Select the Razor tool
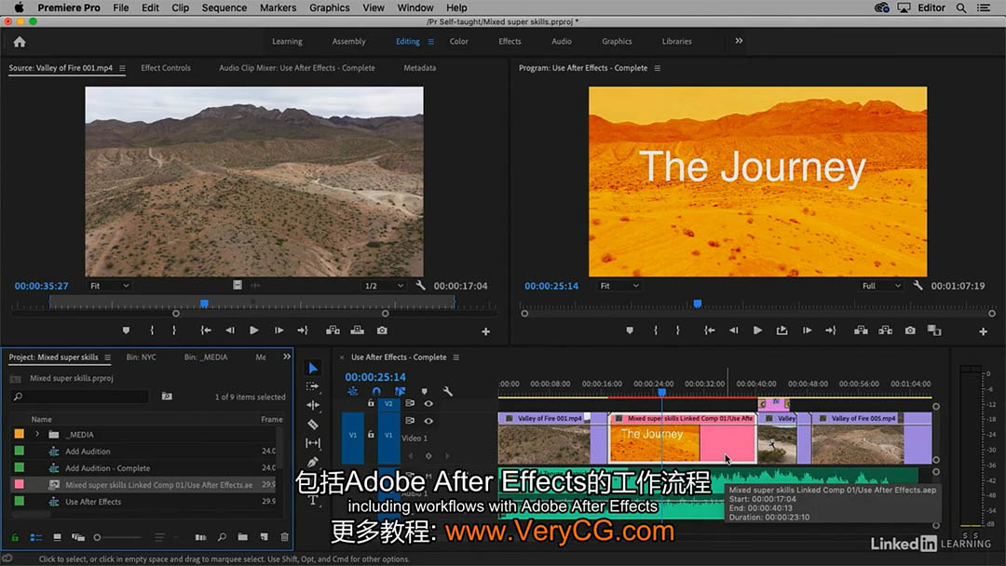This screenshot has height=566, width=1006. pyautogui.click(x=313, y=424)
